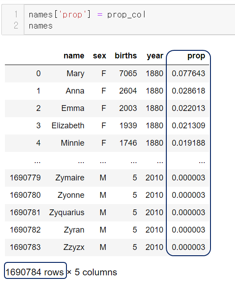The height and width of the screenshot is (282, 235).
Task: Select the 'Anna' name cell
Action: pos(75,91)
